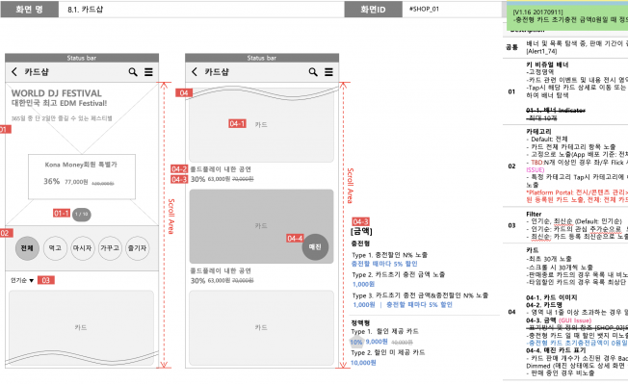The image size is (628, 384).
Task: Click the blue 10,000원 price
Action: 363,363
